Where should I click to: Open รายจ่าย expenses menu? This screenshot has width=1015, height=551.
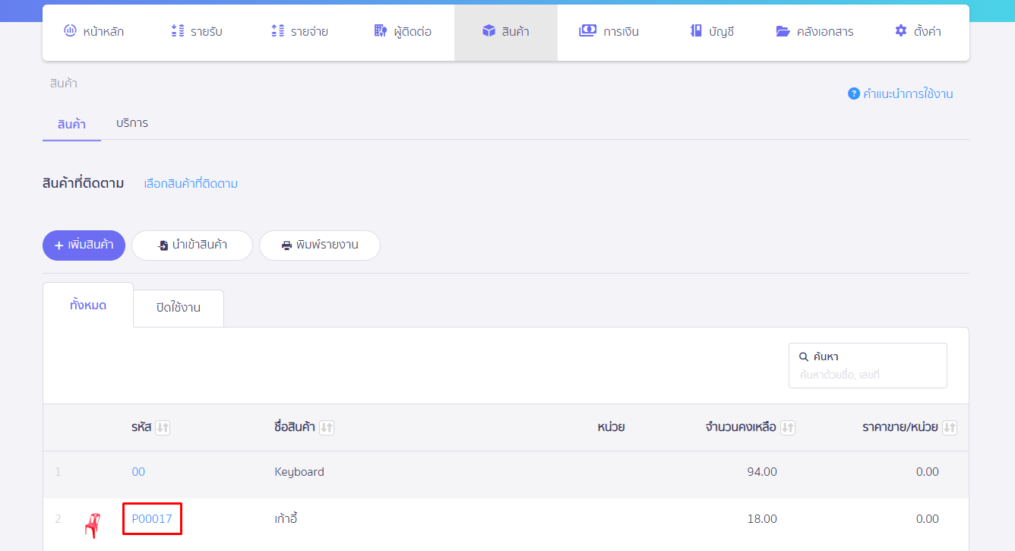click(x=299, y=32)
